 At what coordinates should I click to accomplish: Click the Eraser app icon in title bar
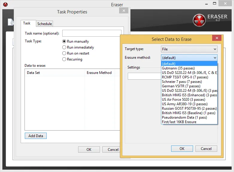[x=5, y=4]
